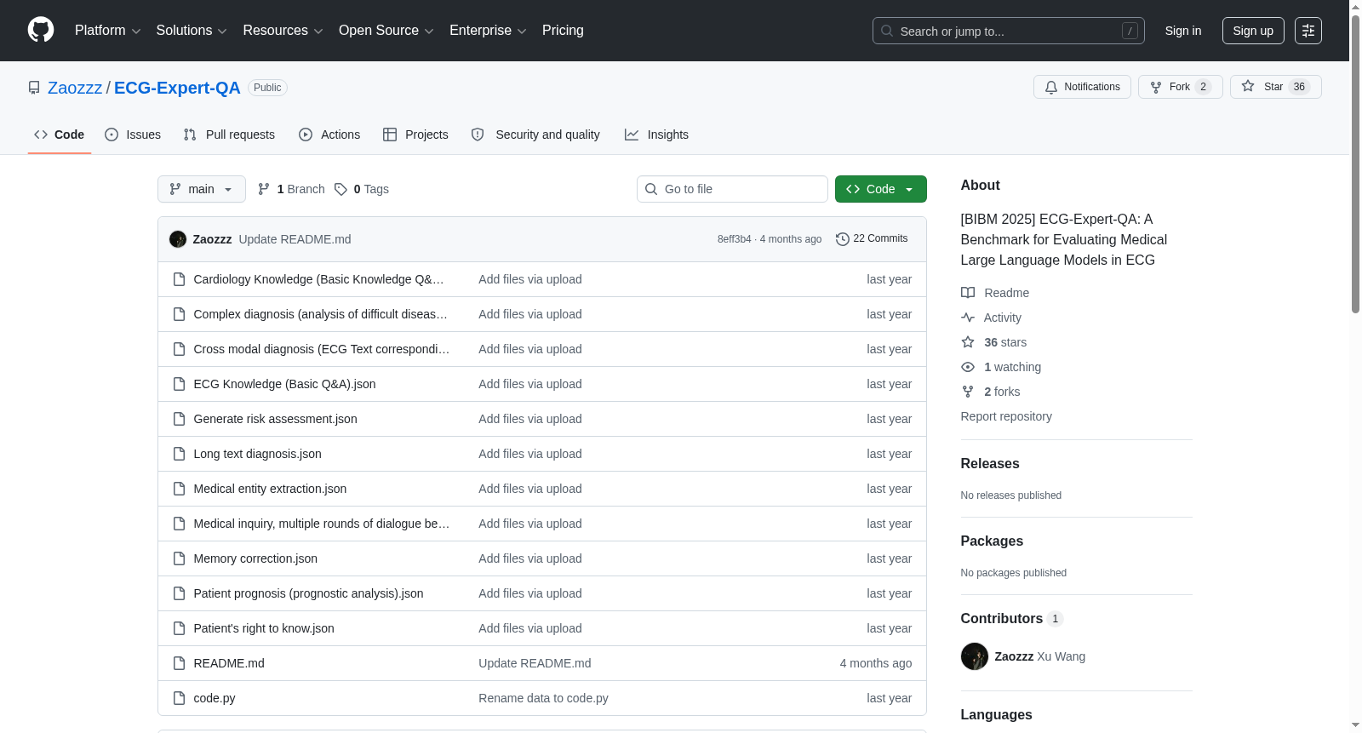Image resolution: width=1362 pixels, height=733 pixels.
Task: Open appearance settings icon in header
Action: (1308, 31)
